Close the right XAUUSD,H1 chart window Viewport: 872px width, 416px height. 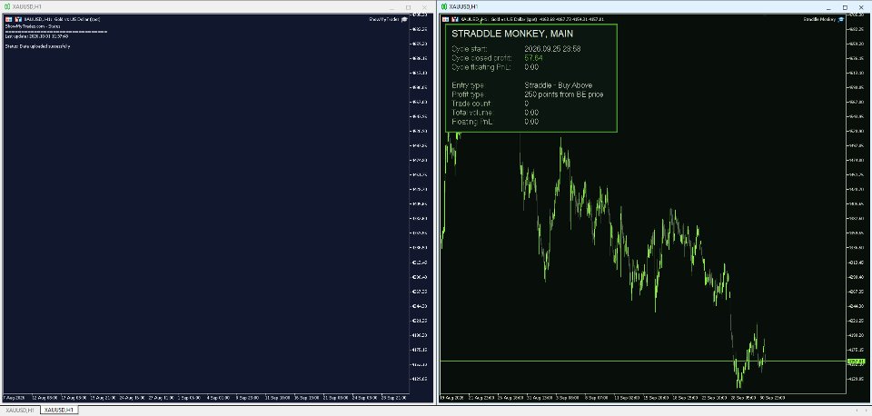coord(861,7)
